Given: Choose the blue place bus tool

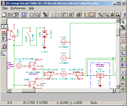Looking at the screenshot, I should pos(123,54).
